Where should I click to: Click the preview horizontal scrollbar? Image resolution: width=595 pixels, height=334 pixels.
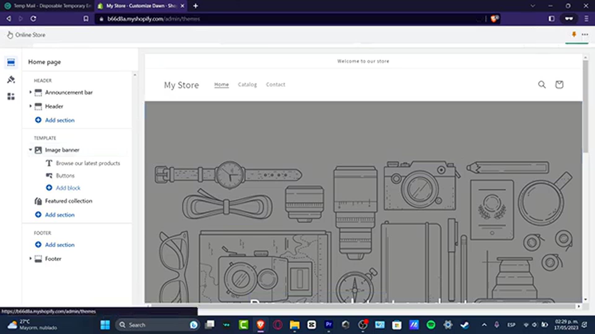click(x=363, y=306)
